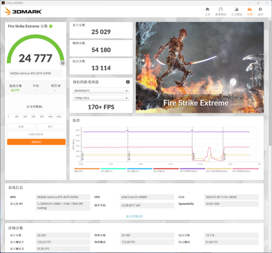
Task: Open the 1440p Ultra resolution dropdown
Action: click(101, 98)
